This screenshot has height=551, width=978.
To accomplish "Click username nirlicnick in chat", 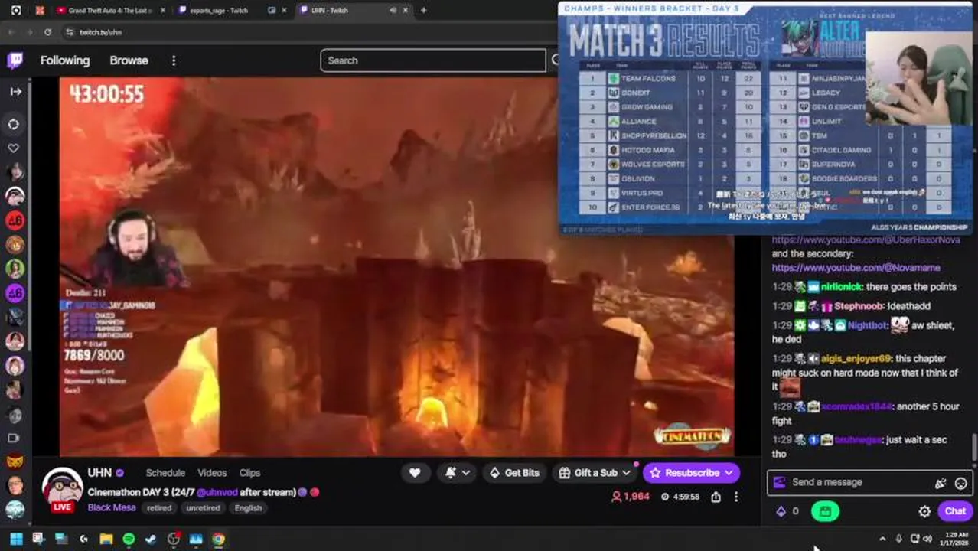I will [x=841, y=287].
